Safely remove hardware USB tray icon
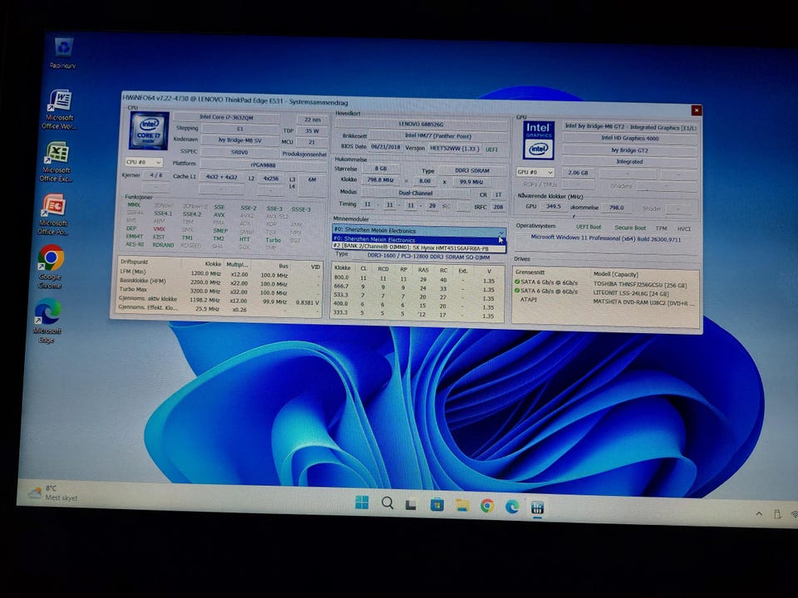The width and height of the screenshot is (798, 598). point(777,514)
